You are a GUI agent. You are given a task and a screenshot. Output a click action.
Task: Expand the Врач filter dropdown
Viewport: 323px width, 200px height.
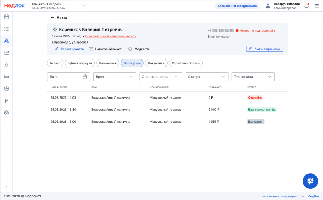[114, 77]
